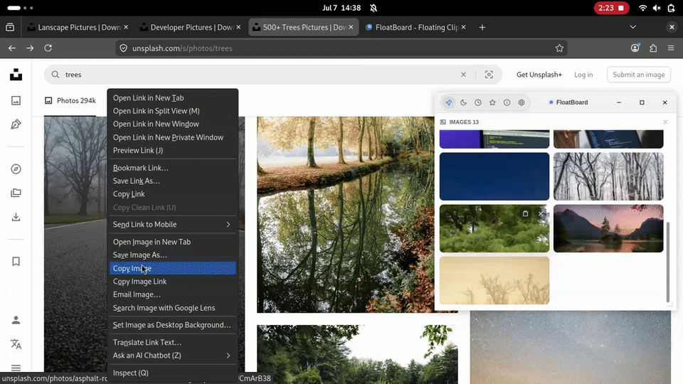Choose Open Link in New Private Window
This screenshot has height=384, width=683.
(172, 137)
